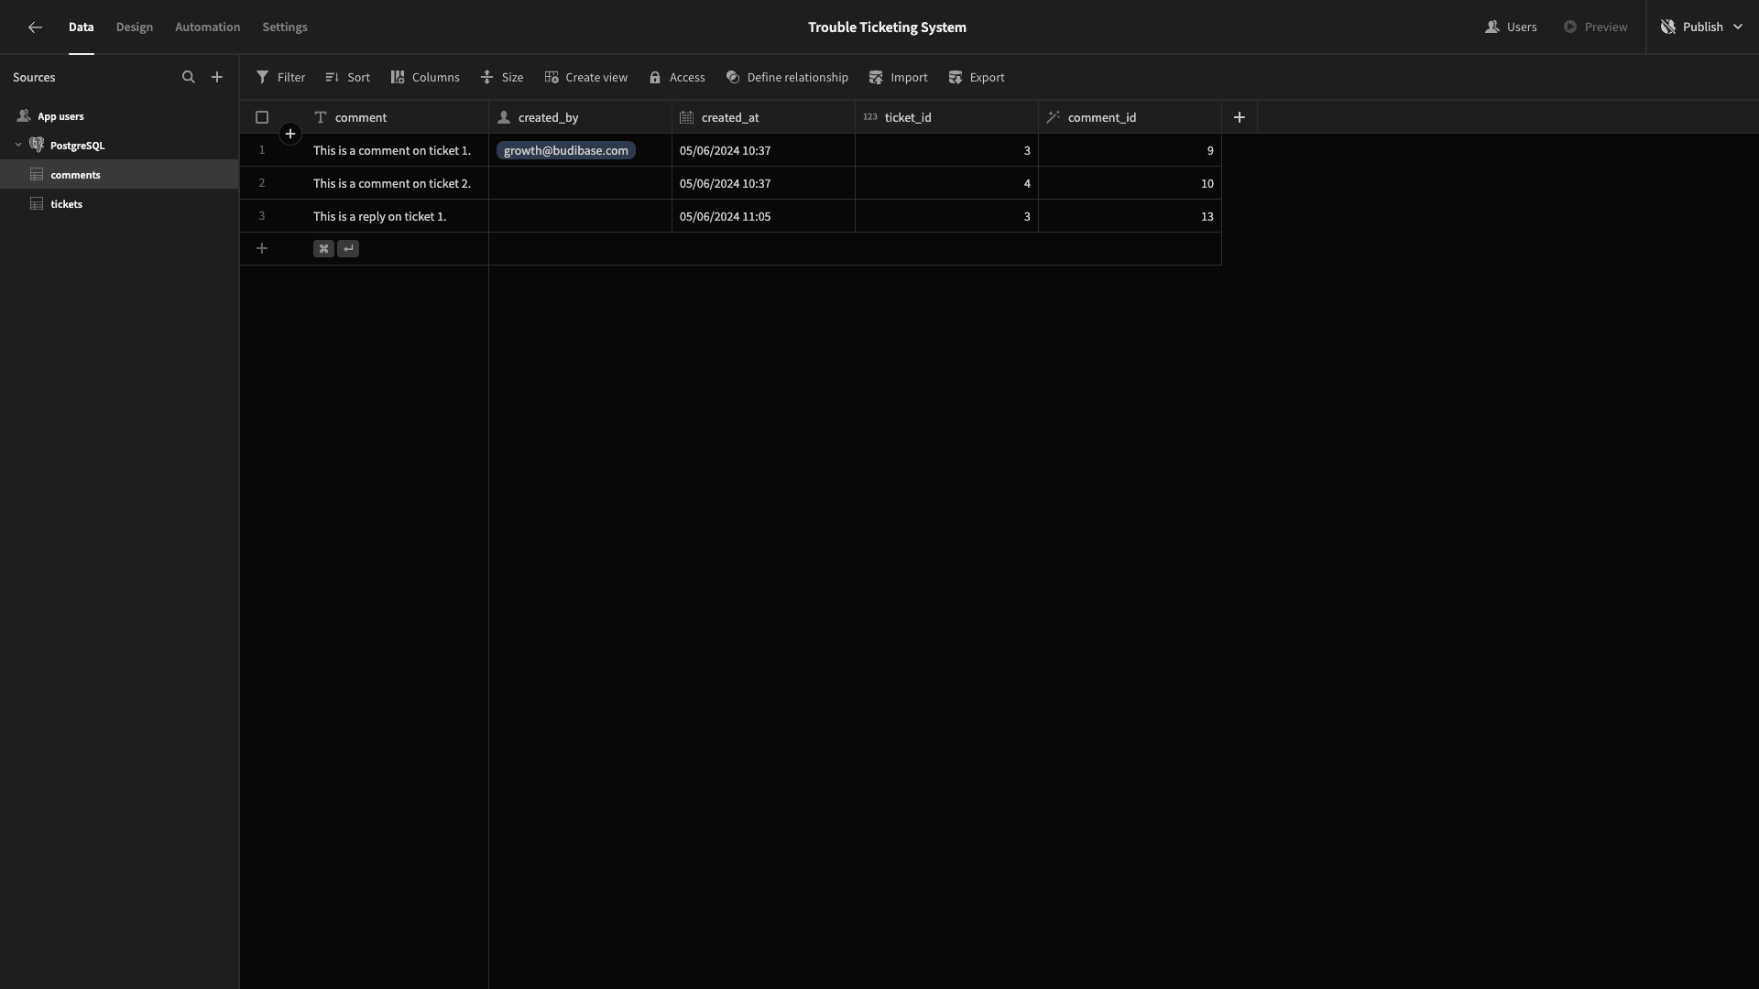The height and width of the screenshot is (989, 1759).
Task: Select cell 'This is a comment on ticket 1.'
Action: point(397,150)
